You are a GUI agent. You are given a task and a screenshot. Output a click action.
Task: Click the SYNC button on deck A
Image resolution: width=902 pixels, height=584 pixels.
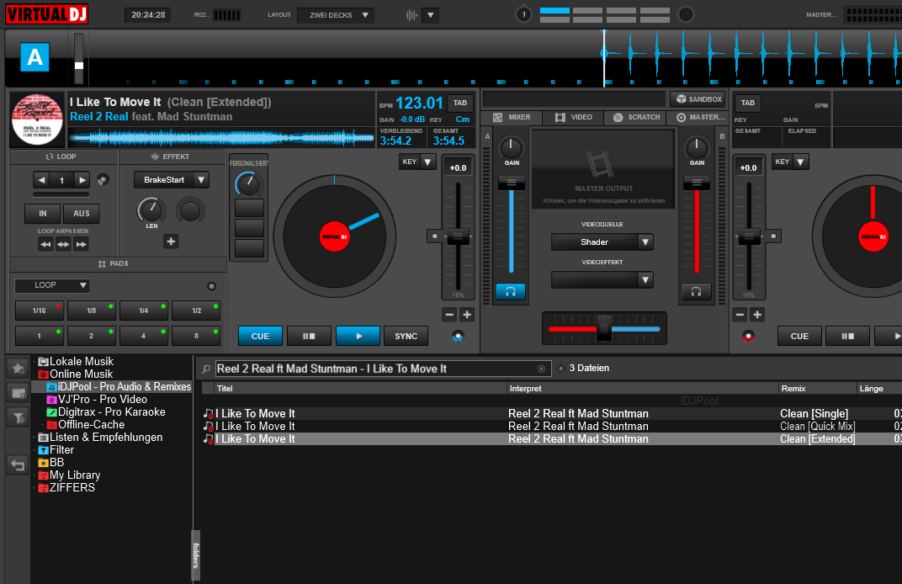[406, 336]
